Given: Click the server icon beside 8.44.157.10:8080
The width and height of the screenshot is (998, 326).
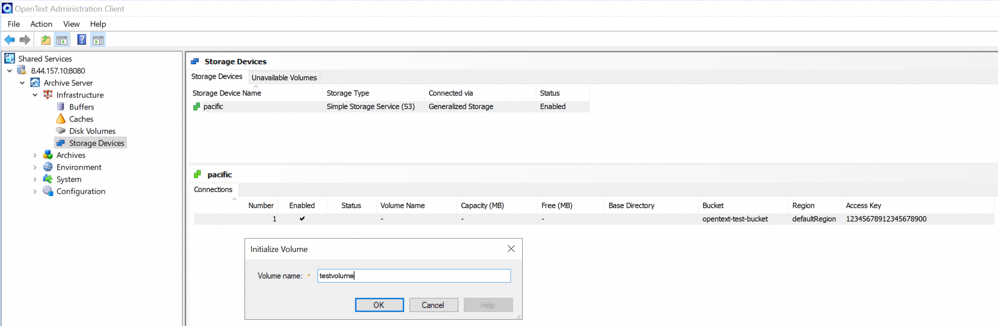Looking at the screenshot, I should pyautogui.click(x=22, y=70).
